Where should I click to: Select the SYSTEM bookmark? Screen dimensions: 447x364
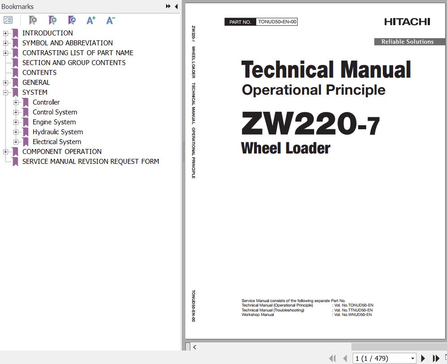point(35,92)
